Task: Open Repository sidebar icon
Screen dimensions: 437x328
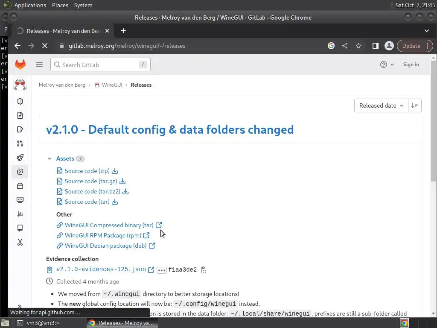Action: click(20, 115)
